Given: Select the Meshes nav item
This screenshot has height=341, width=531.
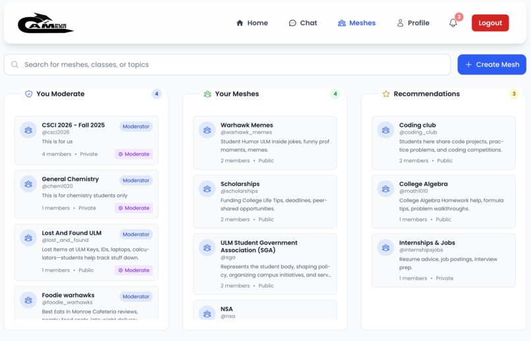Looking at the screenshot, I should pos(356,22).
